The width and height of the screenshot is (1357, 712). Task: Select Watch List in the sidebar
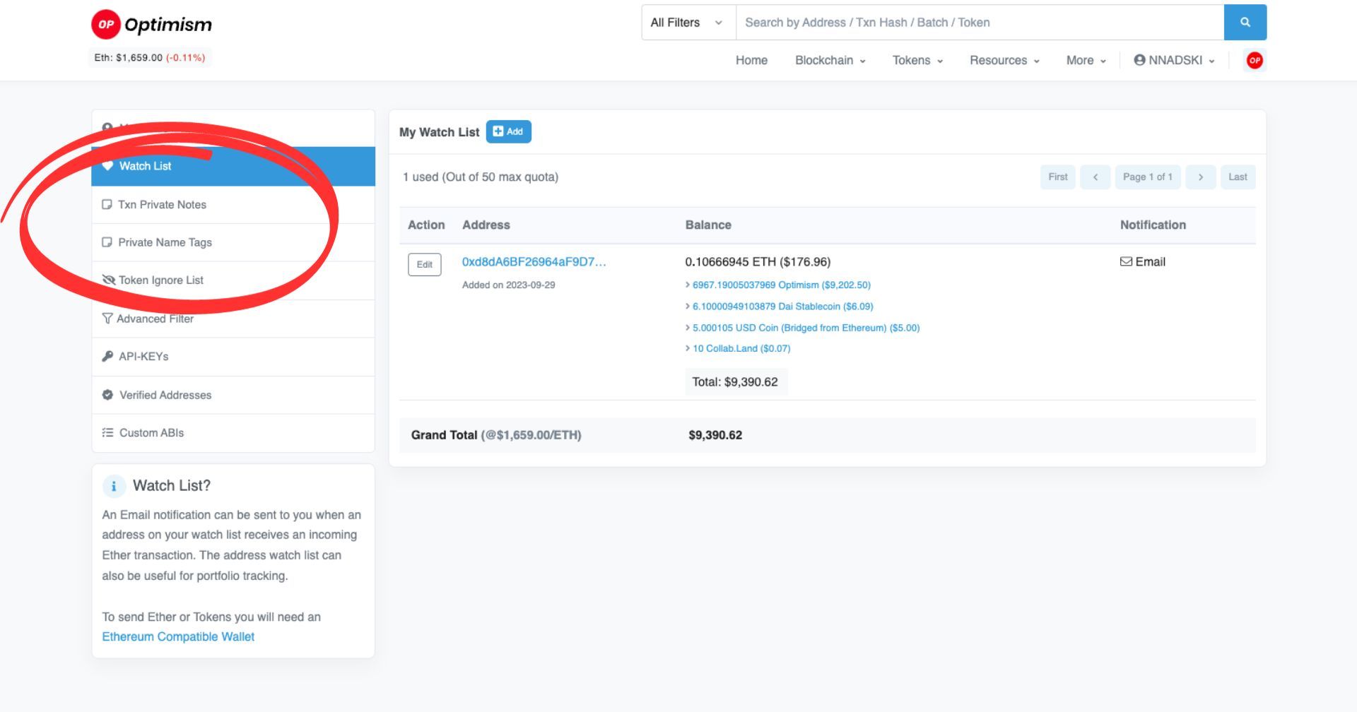tap(233, 166)
